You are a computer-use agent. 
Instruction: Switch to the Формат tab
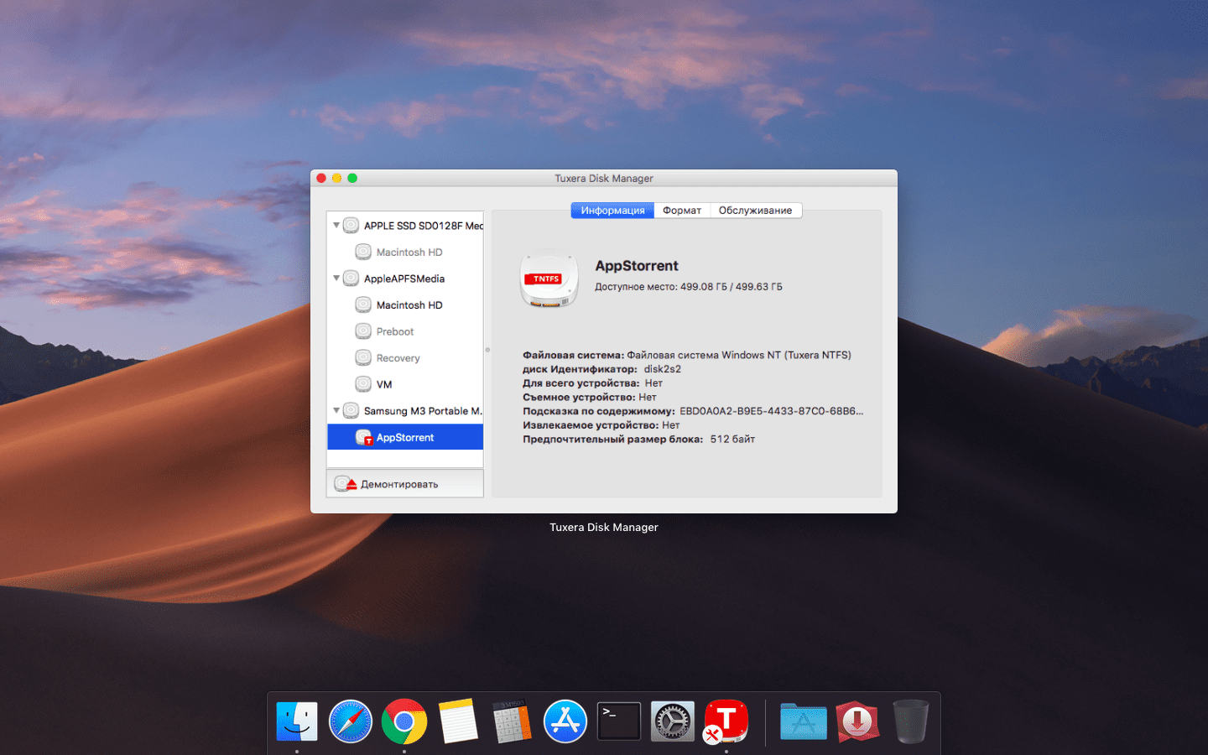pyautogui.click(x=682, y=210)
